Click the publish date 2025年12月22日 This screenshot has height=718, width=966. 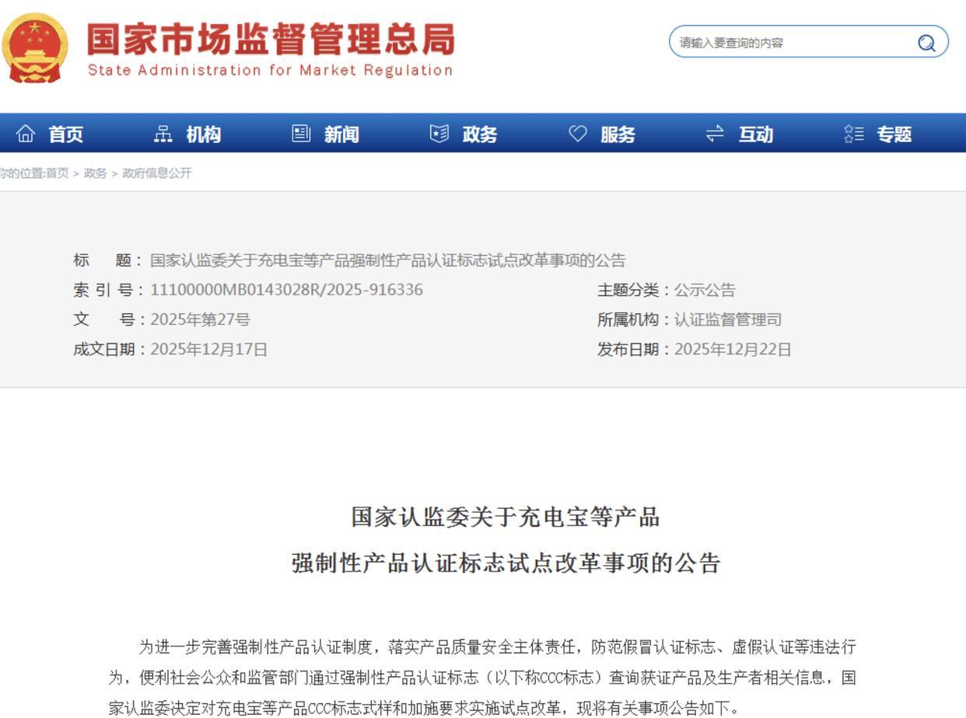733,349
